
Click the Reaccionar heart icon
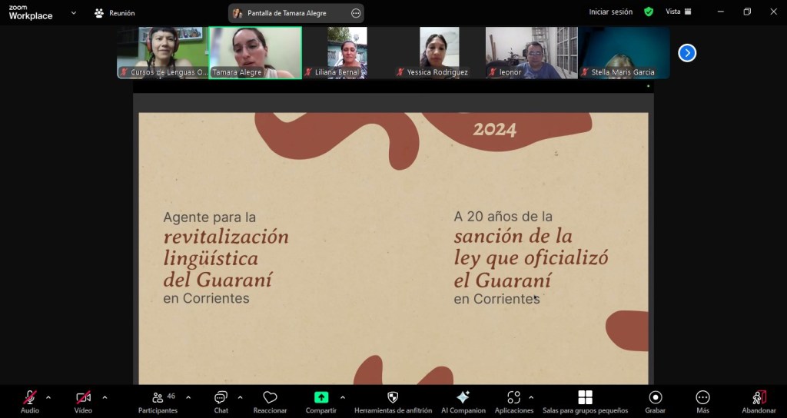pyautogui.click(x=270, y=398)
